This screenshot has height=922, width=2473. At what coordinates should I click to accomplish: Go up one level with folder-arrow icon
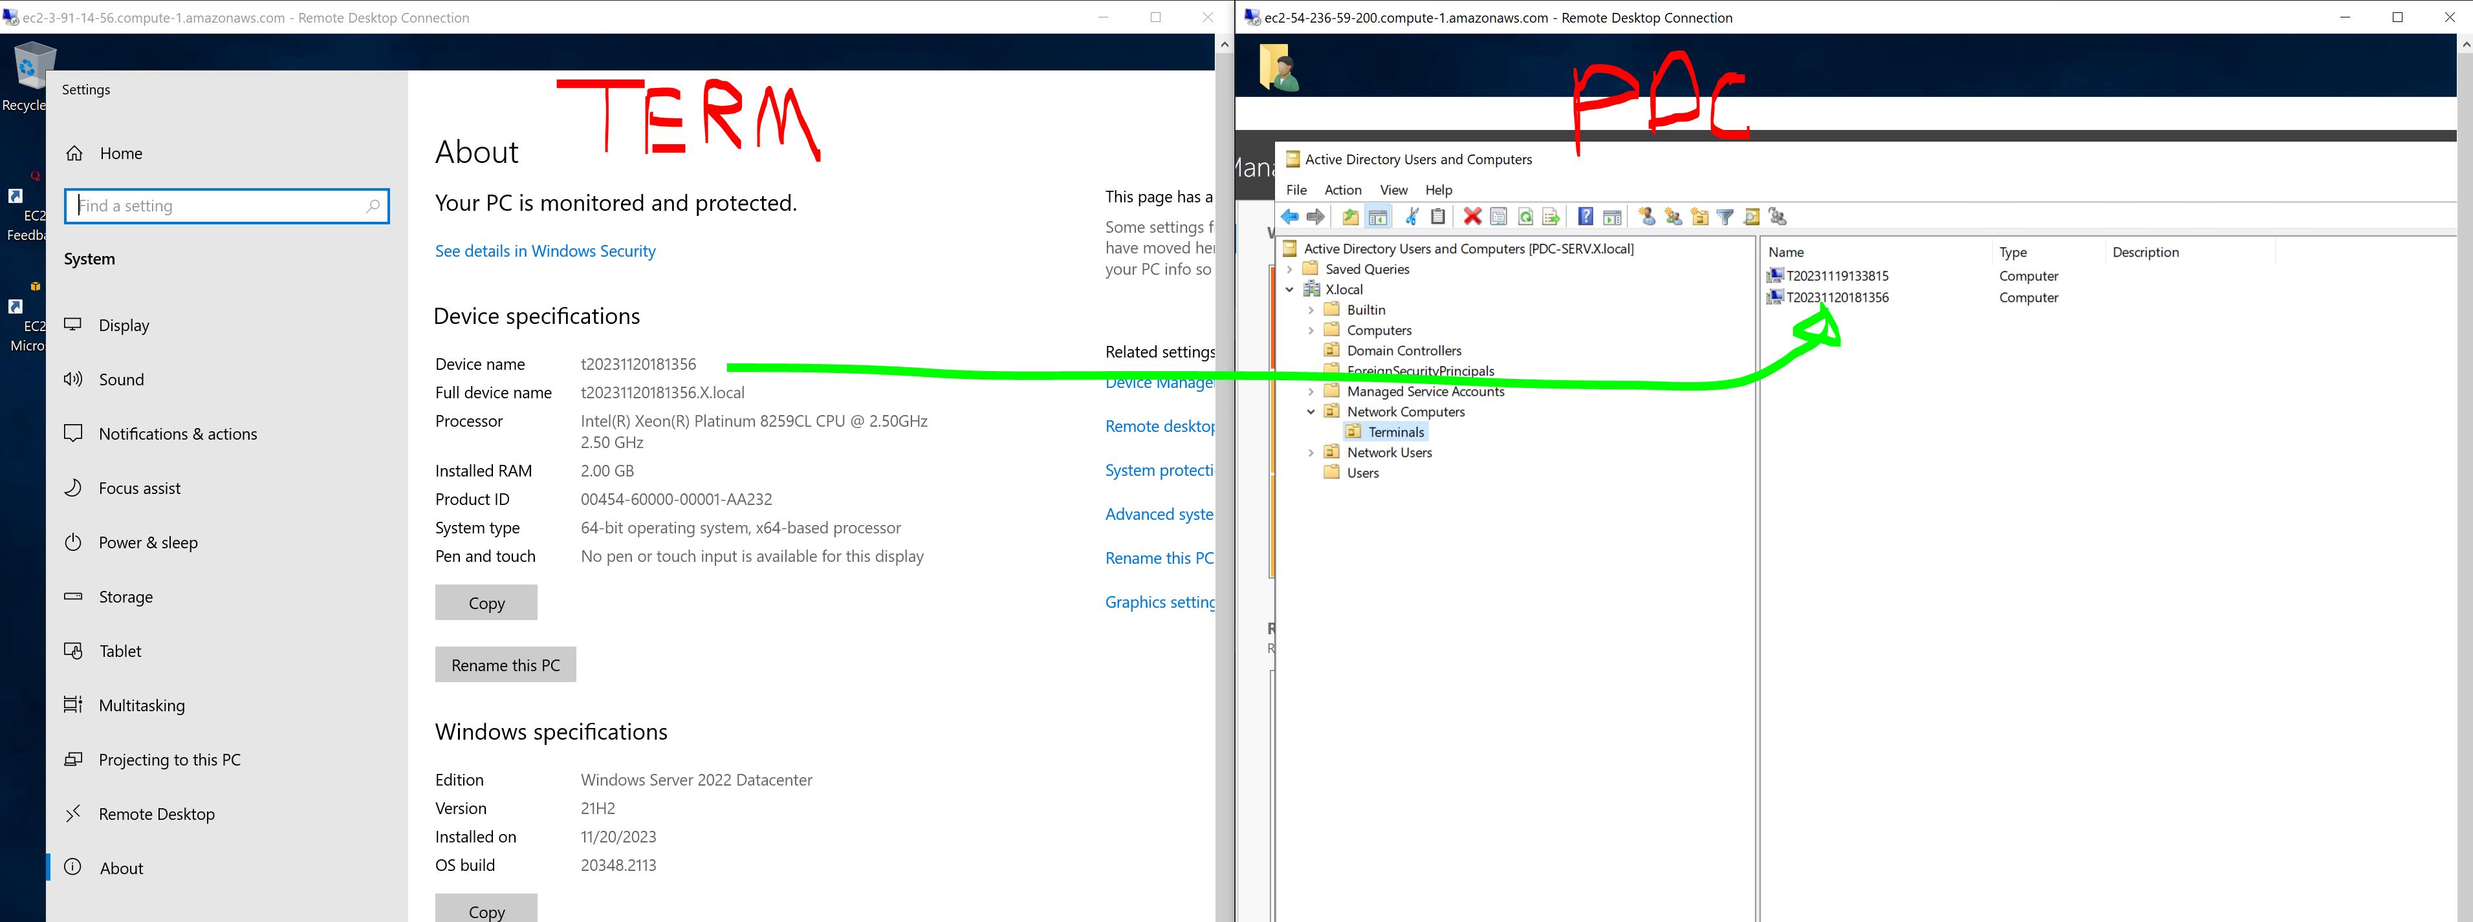click(1351, 217)
